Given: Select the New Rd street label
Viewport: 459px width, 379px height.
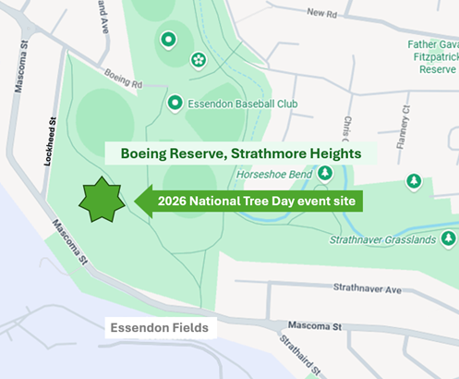Looking at the screenshot, I should click(x=322, y=13).
